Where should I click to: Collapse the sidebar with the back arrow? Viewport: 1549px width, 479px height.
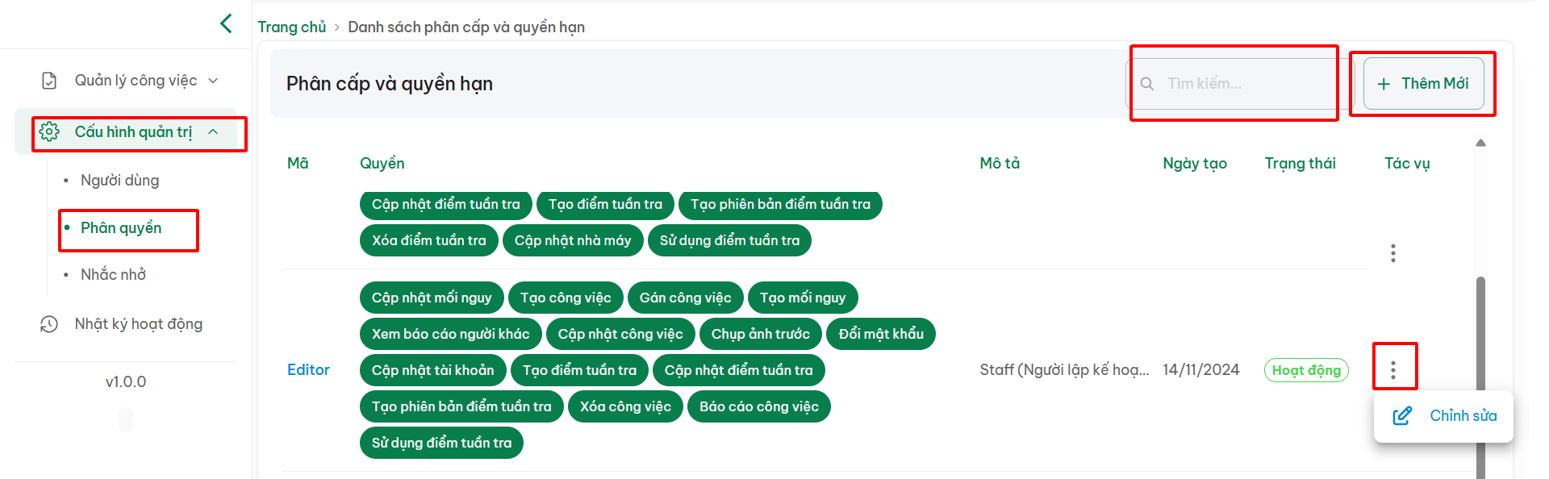(226, 23)
